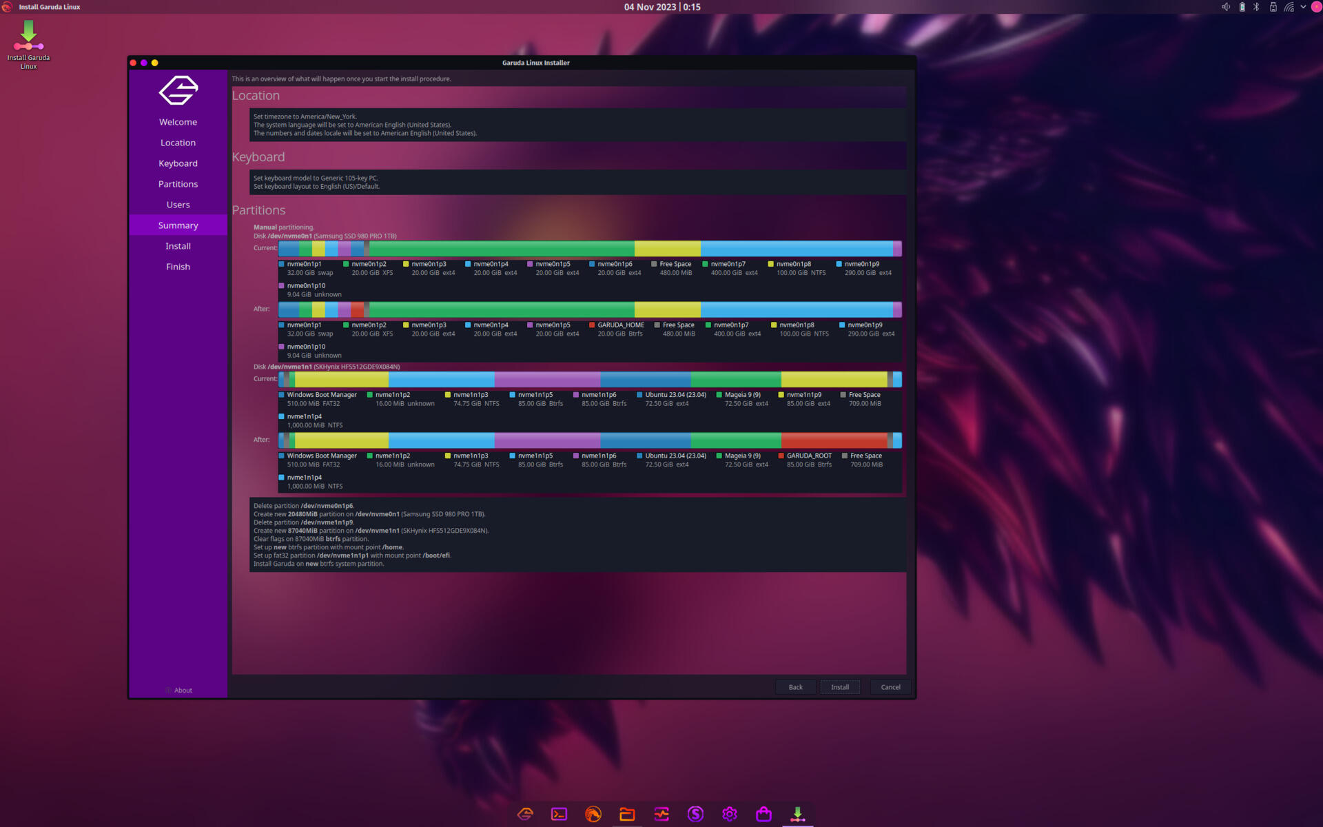Click 'Set up fat32 partition' /boot/efi line
Viewport: 1323px width, 827px height.
click(x=352, y=555)
